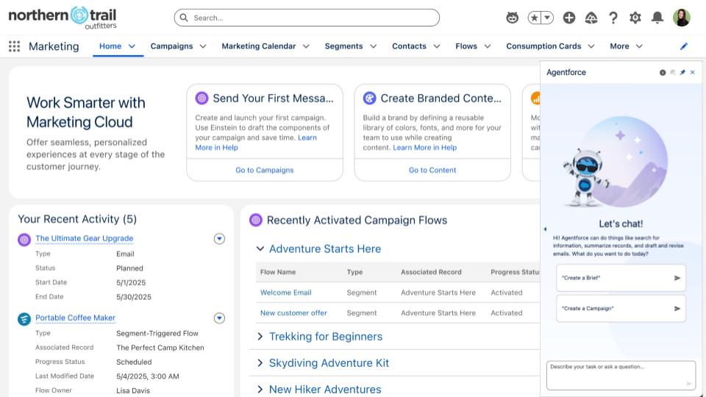Open the Welcome Email flow link
Screen dimensions: 706x397
pyautogui.click(x=285, y=293)
